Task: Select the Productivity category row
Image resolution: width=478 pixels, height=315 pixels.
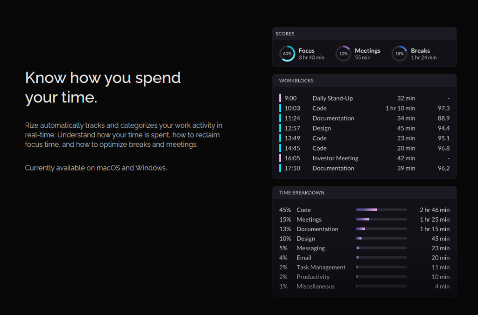Action: (x=364, y=277)
